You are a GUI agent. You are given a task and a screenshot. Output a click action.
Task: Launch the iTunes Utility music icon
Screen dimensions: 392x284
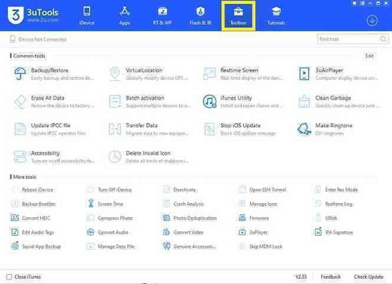(x=209, y=101)
